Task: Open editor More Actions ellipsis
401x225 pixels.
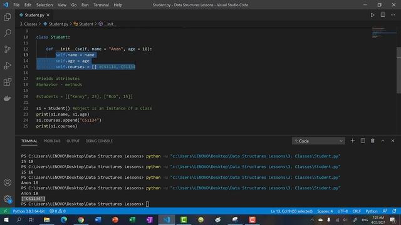Action: pos(393,15)
